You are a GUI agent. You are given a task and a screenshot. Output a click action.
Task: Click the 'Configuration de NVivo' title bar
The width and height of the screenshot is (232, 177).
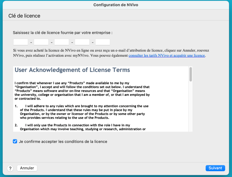tap(116, 5)
